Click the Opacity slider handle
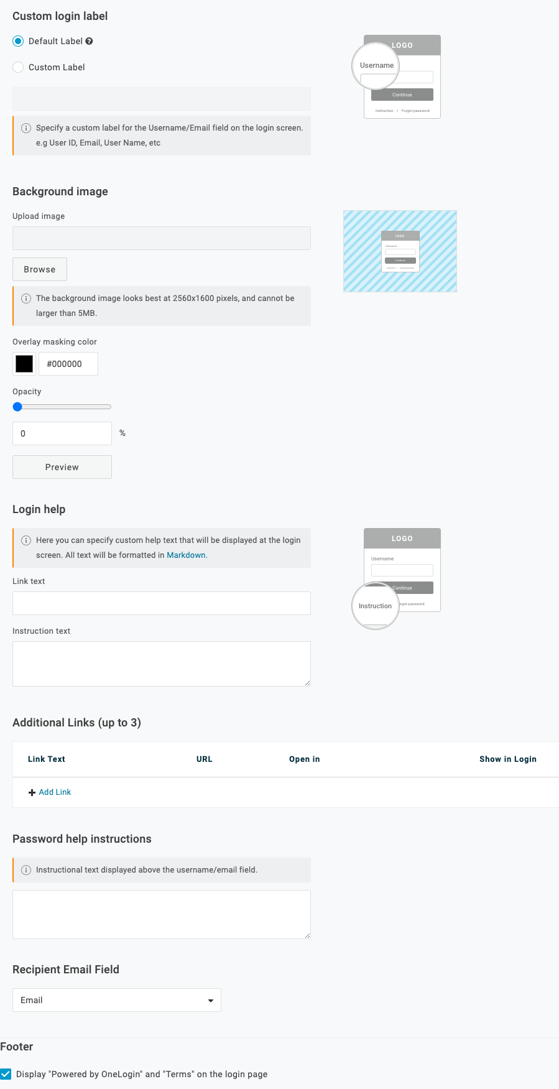Screen dimensions: 559x1089 pos(17,406)
